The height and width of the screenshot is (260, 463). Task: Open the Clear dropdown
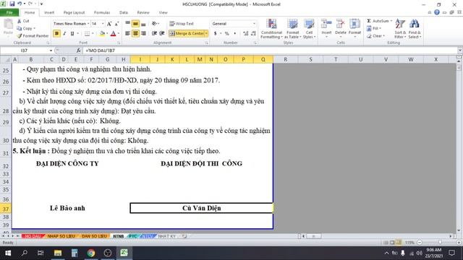click(375, 35)
